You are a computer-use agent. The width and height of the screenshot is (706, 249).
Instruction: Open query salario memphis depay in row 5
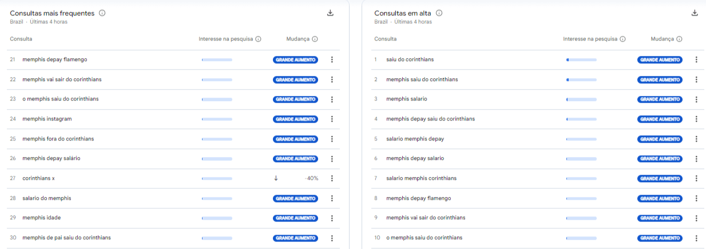tap(415, 139)
